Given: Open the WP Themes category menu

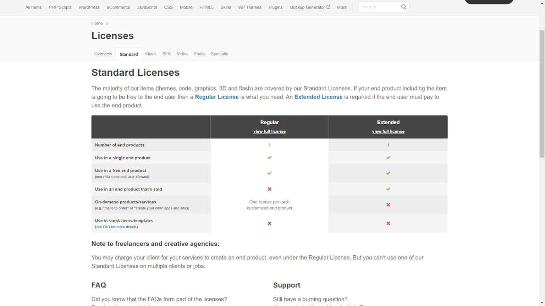Looking at the screenshot, I should 249,7.
